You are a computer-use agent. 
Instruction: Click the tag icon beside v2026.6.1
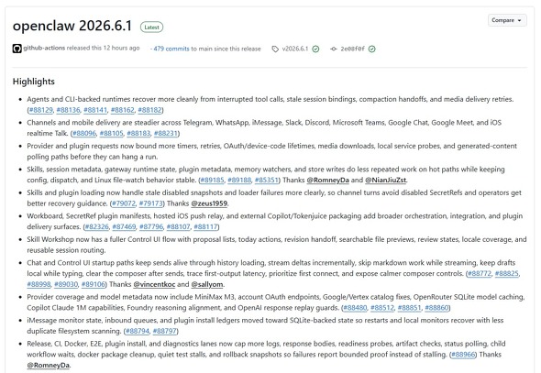pyautogui.click(x=275, y=49)
